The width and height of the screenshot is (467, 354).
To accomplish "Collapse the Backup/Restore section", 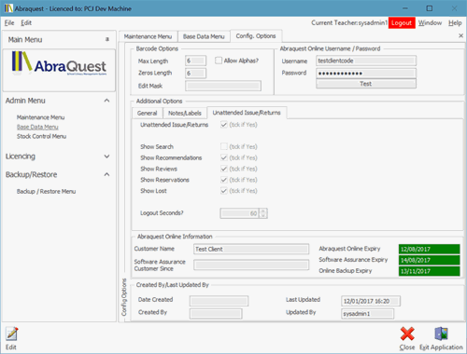I will 106,174.
